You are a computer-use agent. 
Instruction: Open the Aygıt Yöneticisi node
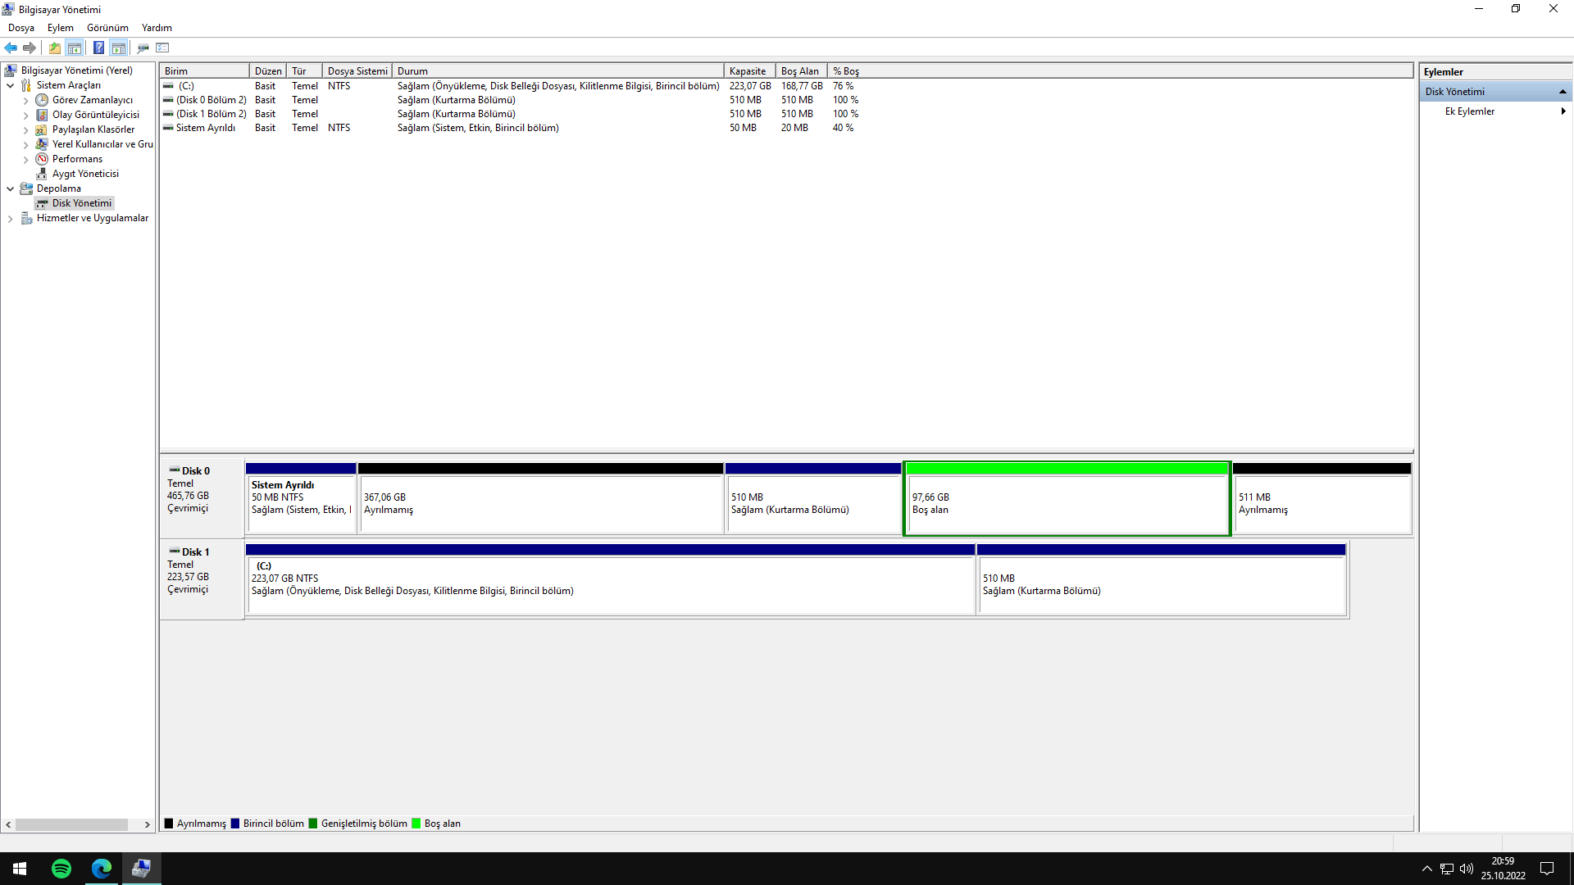click(x=85, y=174)
